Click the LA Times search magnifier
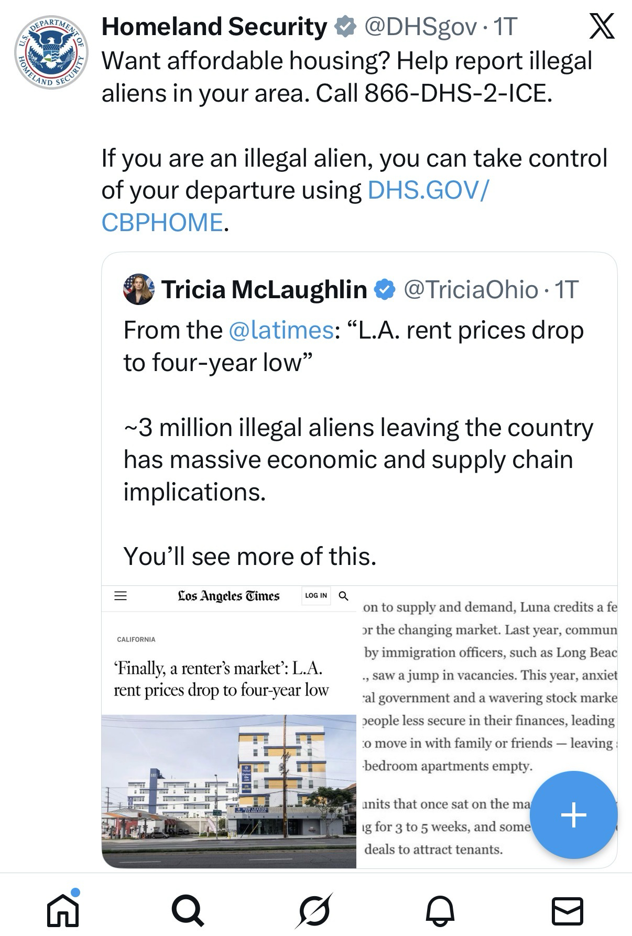The image size is (632, 936). [344, 596]
